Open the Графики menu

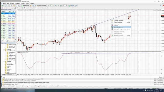17,3
